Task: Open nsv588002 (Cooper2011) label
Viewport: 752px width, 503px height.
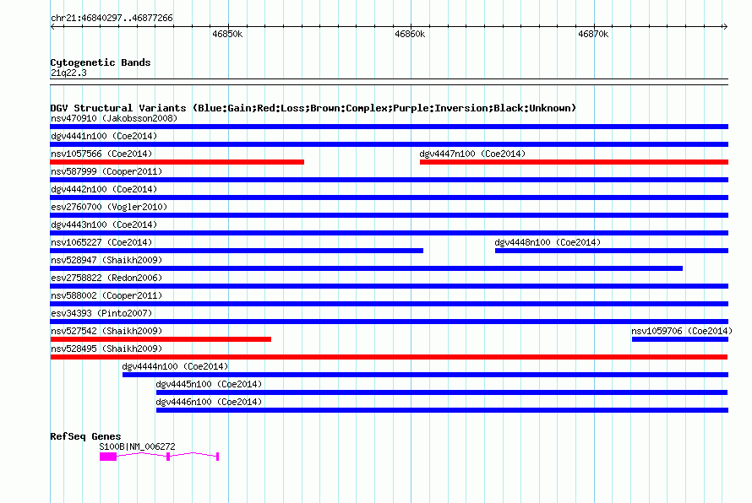Action: [106, 295]
